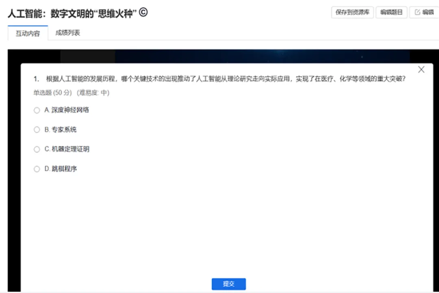Click the page title 人工智能：数字文明的“思维火种”
The image size is (439, 293).
point(72,13)
